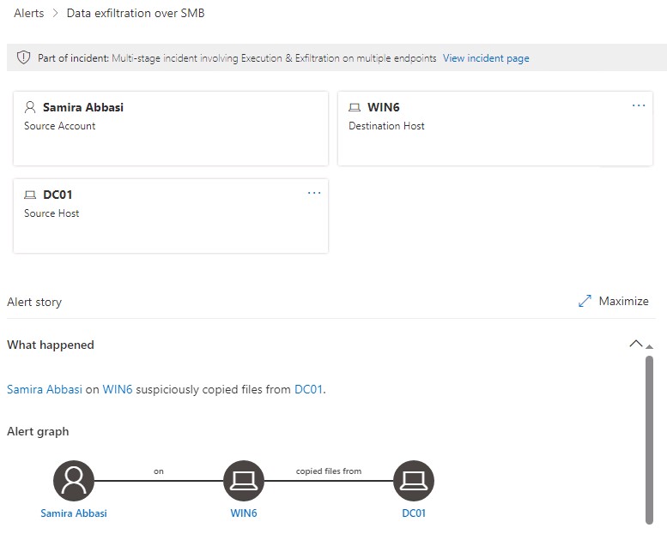Click the Samira Abbasi user node icon
The width and height of the screenshot is (667, 546).
coord(74,481)
